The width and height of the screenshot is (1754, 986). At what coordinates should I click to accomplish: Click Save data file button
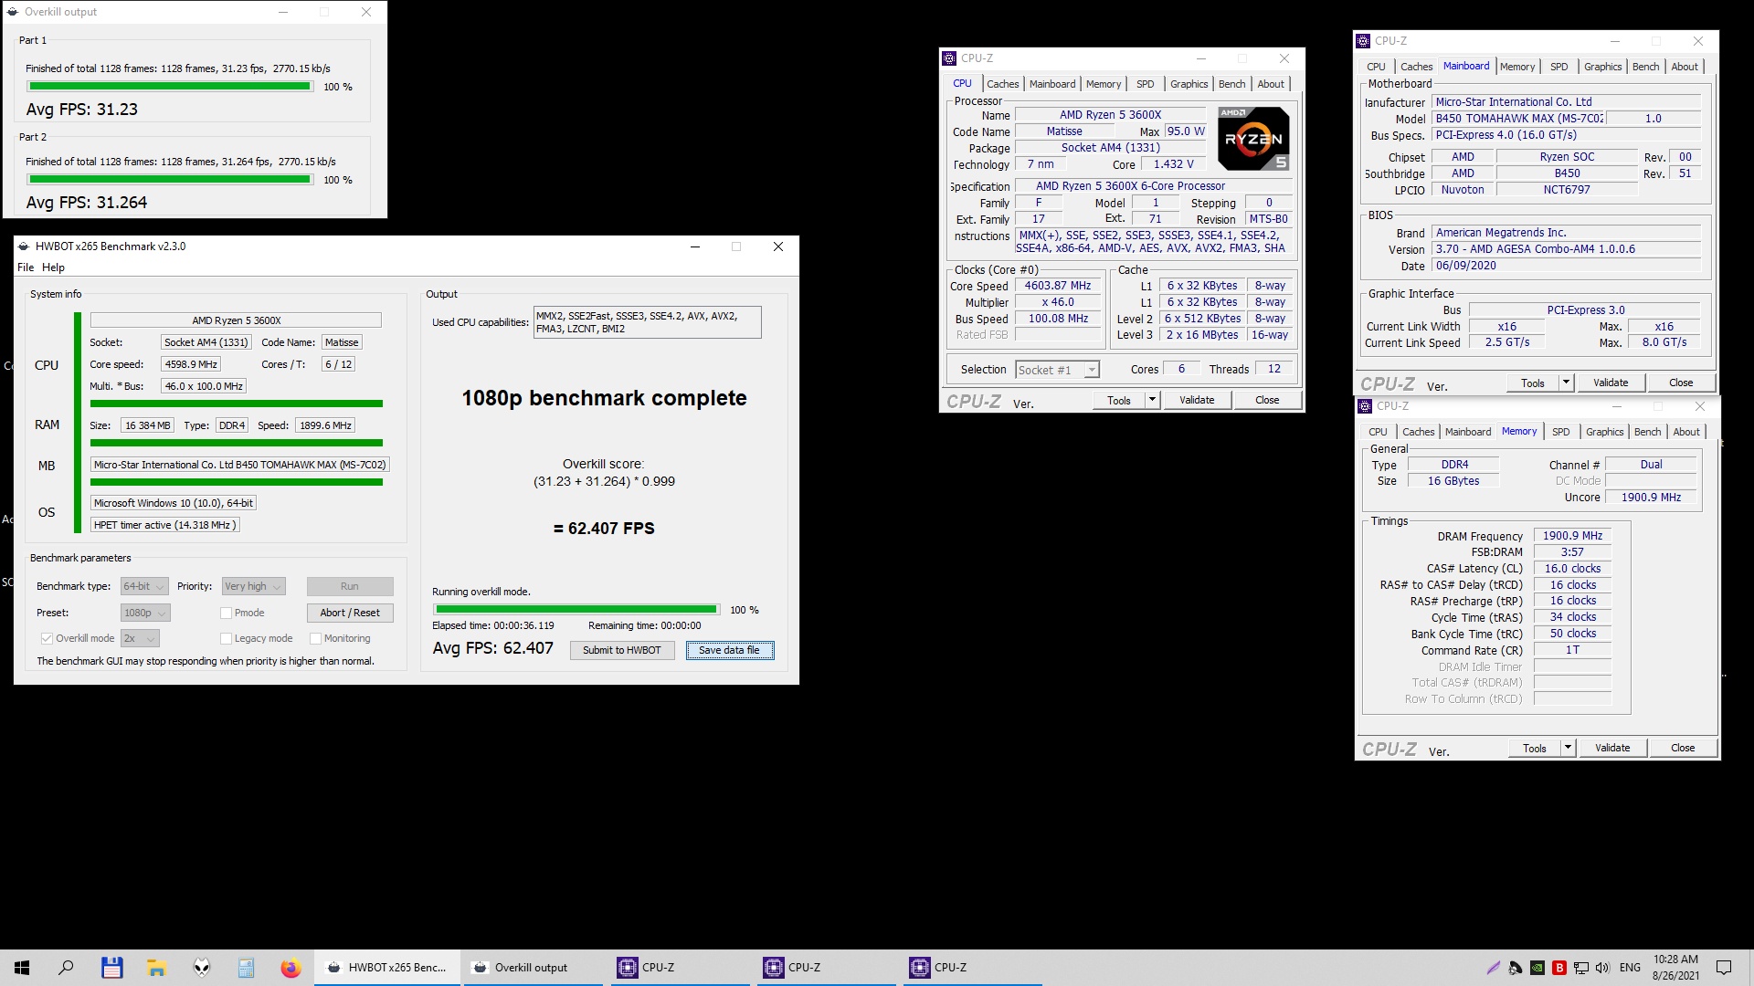729,650
